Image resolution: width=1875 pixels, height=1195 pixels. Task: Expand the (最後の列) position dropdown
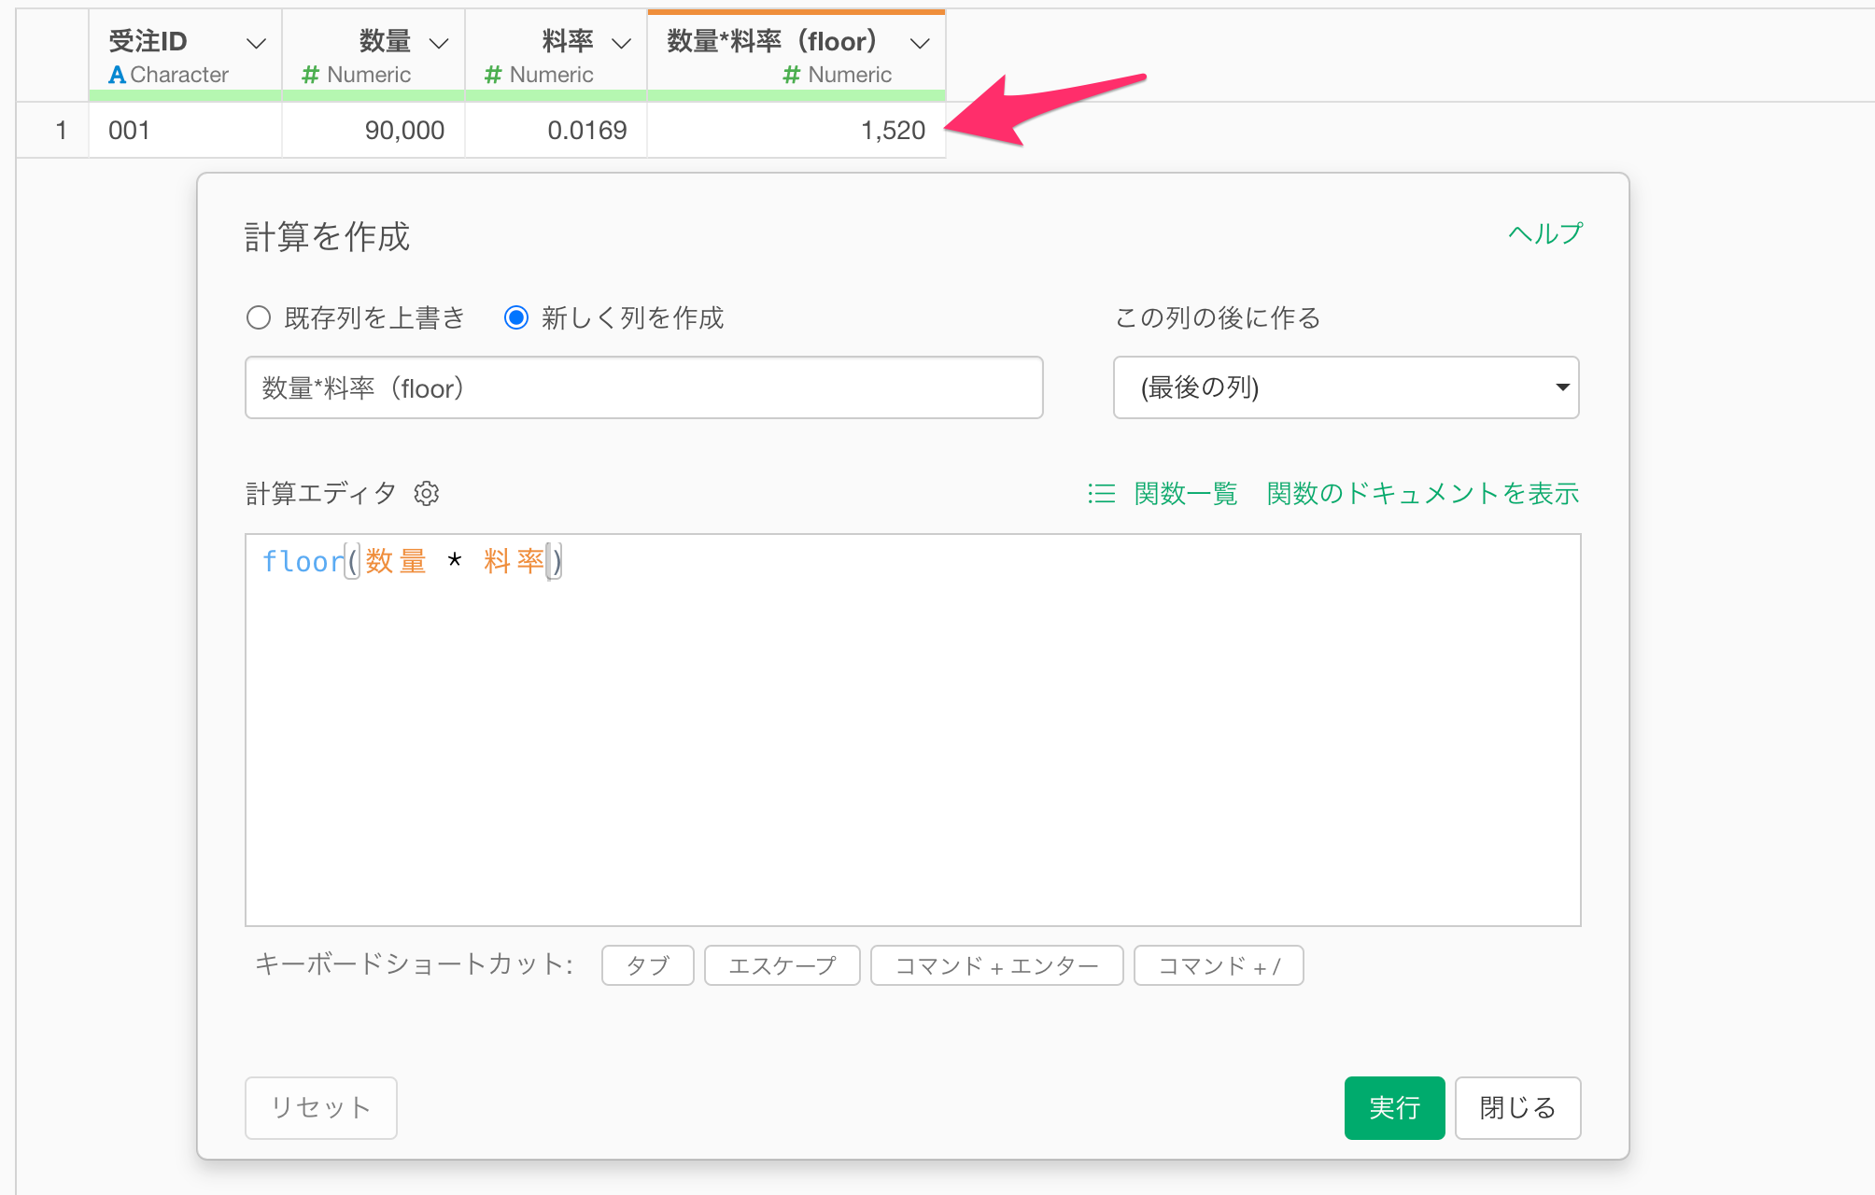pos(1346,387)
